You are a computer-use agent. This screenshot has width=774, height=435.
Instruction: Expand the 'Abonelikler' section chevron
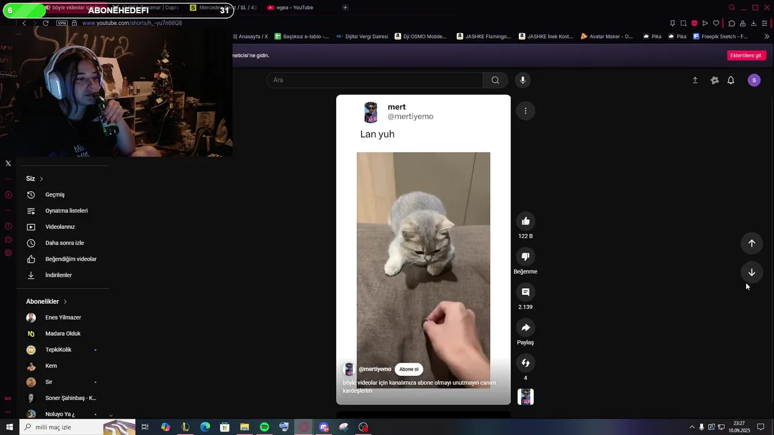click(65, 301)
